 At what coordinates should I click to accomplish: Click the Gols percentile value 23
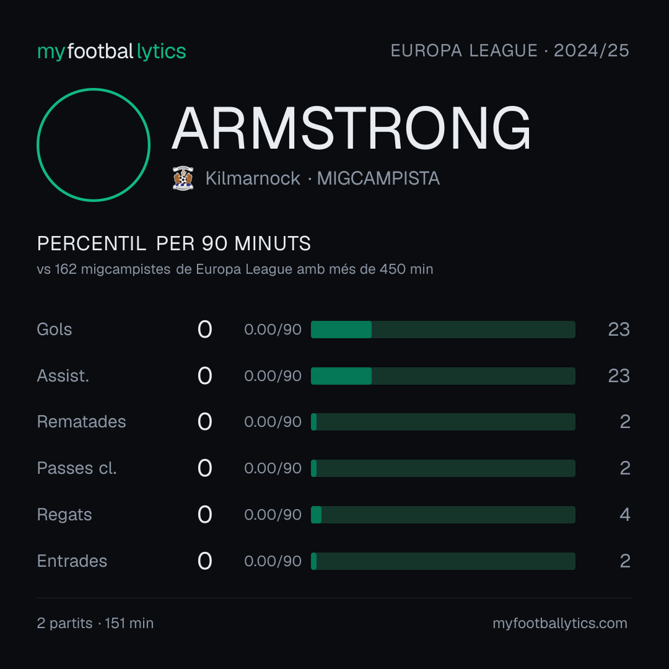click(619, 330)
